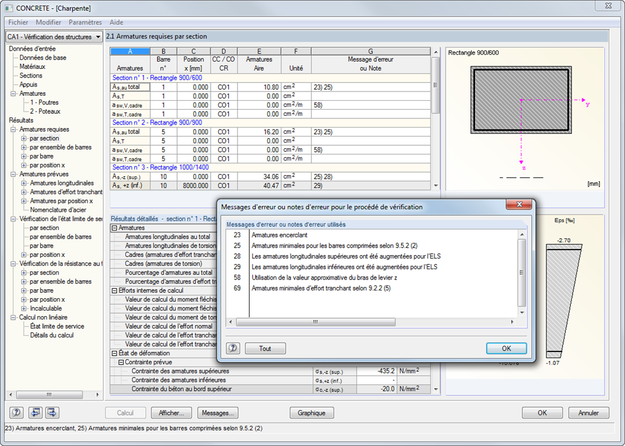
Task: Click the 10.80 area value cell
Action: (259, 87)
